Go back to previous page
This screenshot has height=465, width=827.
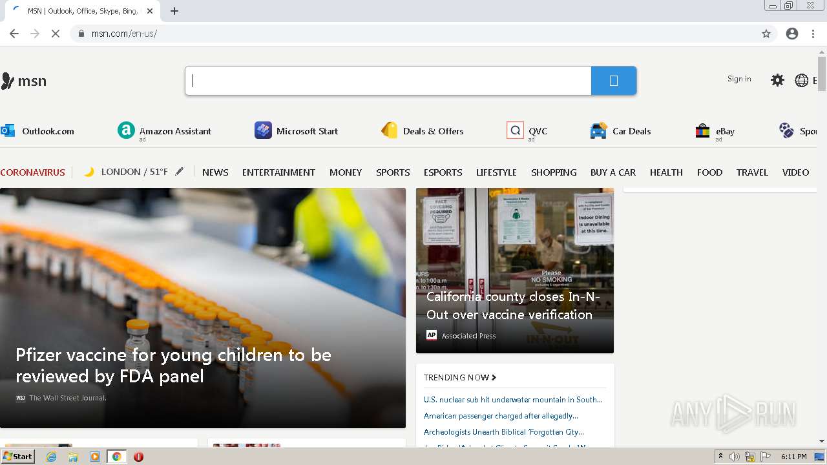tap(14, 34)
